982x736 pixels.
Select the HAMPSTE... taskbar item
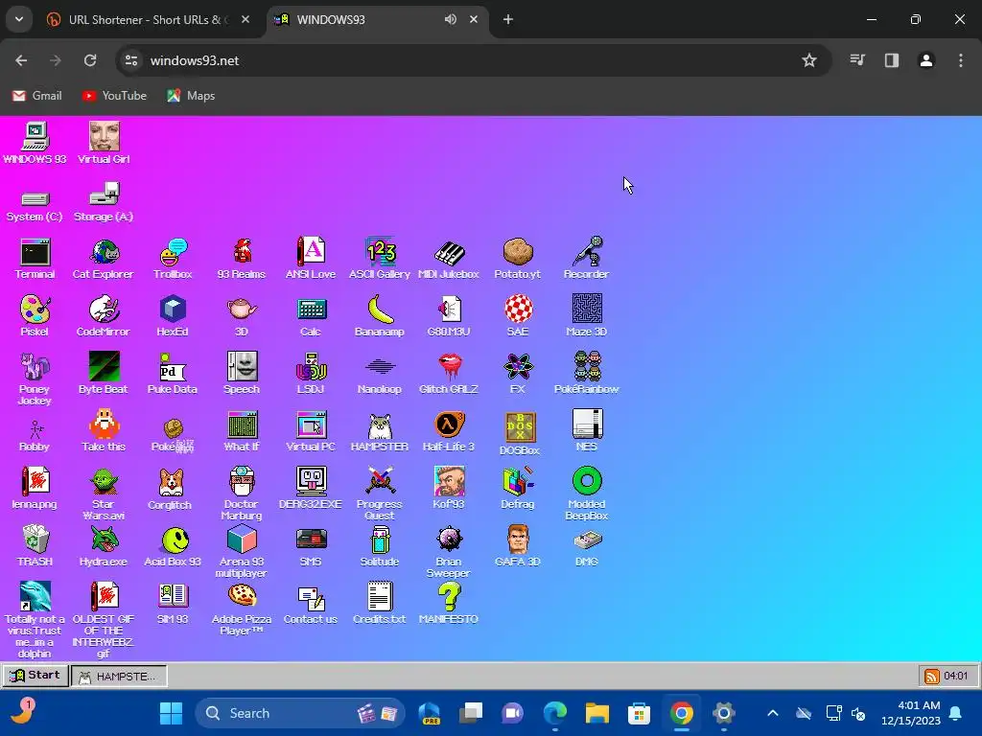(x=119, y=676)
